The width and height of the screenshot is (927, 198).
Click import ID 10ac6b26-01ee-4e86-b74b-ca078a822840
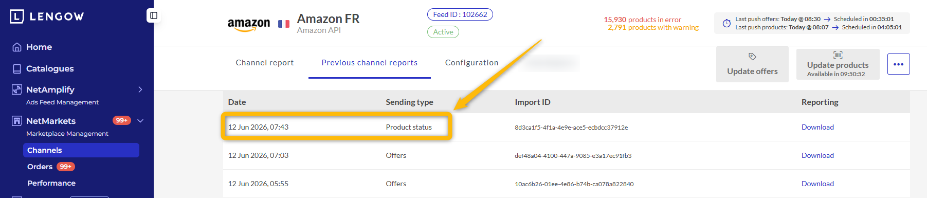pos(574,184)
